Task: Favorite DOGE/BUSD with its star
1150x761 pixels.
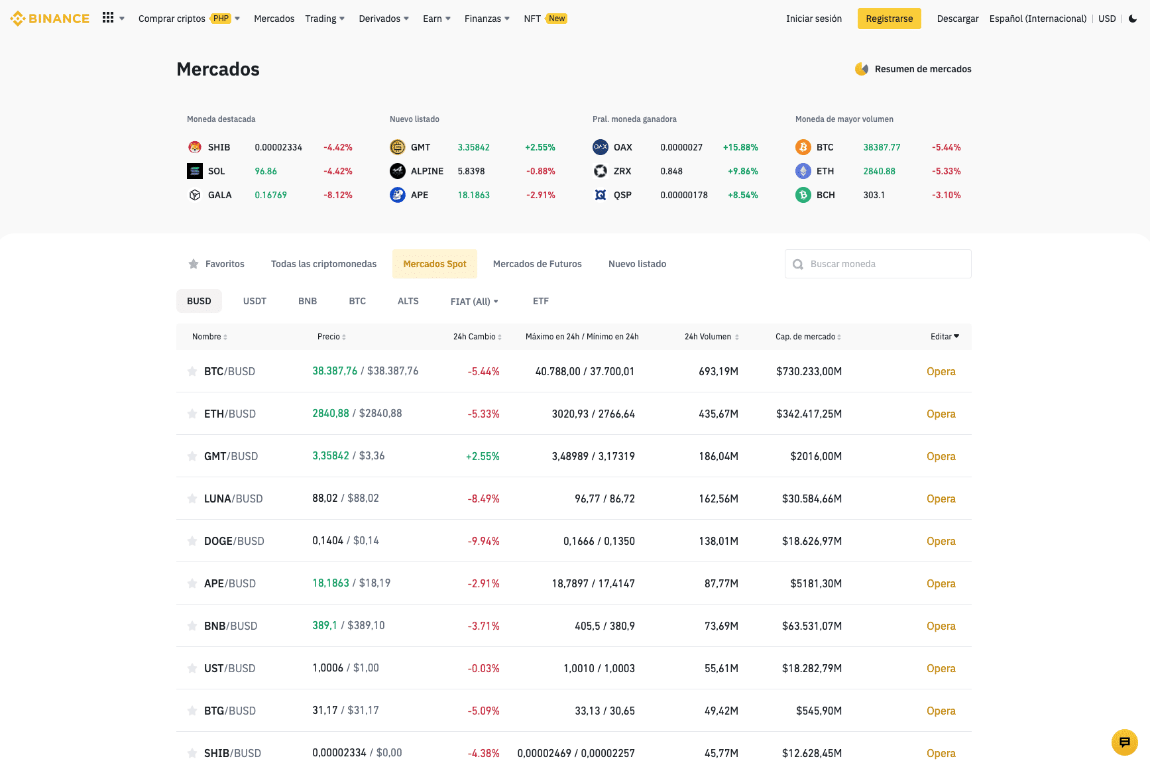Action: pos(192,541)
